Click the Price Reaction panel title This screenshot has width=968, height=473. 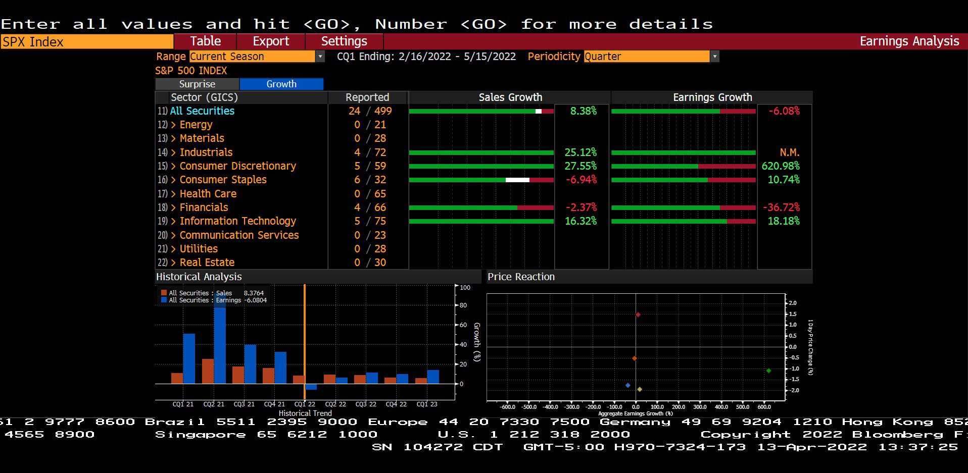[521, 277]
